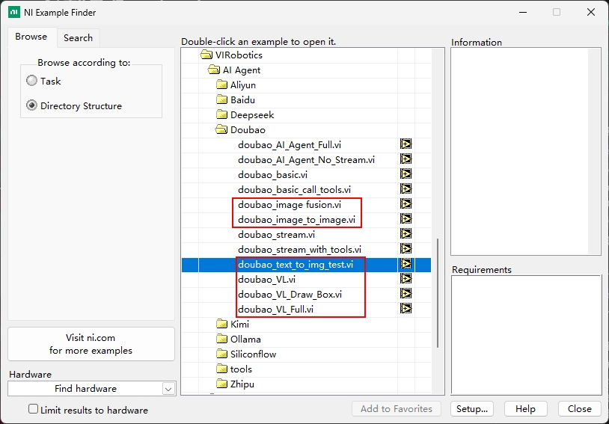Switch to the Search tab

(78, 37)
